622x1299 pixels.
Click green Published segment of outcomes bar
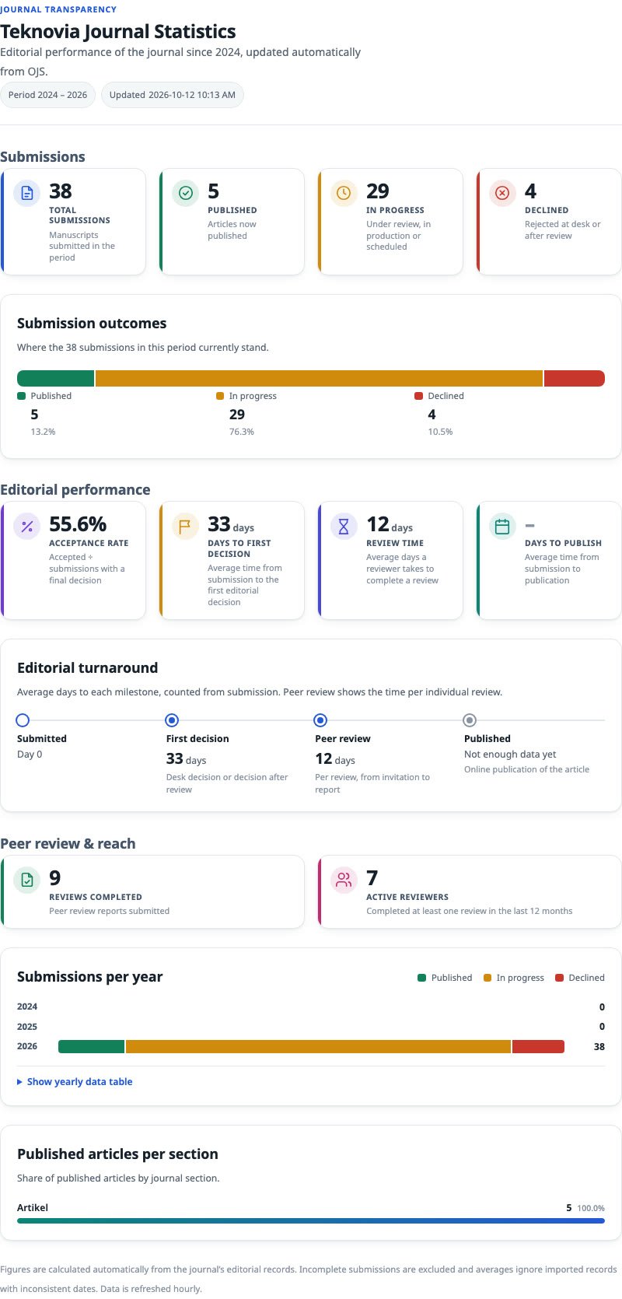(55, 379)
